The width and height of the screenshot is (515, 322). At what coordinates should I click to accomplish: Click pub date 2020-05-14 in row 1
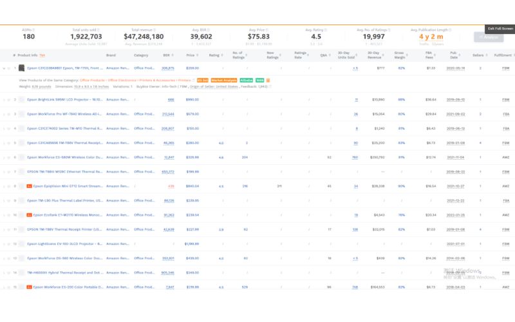pos(456,68)
